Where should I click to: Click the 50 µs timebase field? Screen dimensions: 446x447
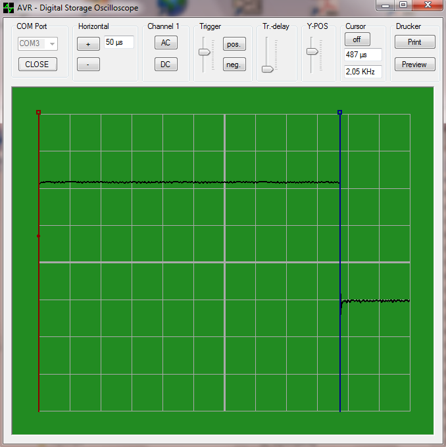(119, 42)
